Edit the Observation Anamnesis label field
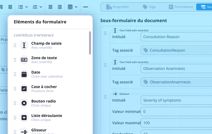 point(176,68)
